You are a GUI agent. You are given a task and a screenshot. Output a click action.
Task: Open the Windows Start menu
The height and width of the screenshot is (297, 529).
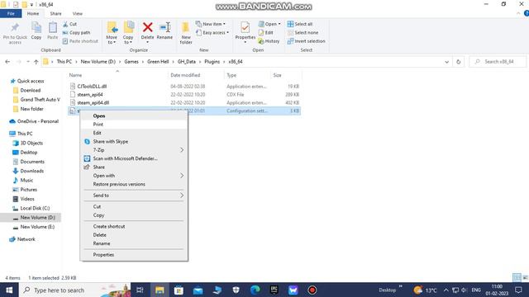tap(9, 290)
